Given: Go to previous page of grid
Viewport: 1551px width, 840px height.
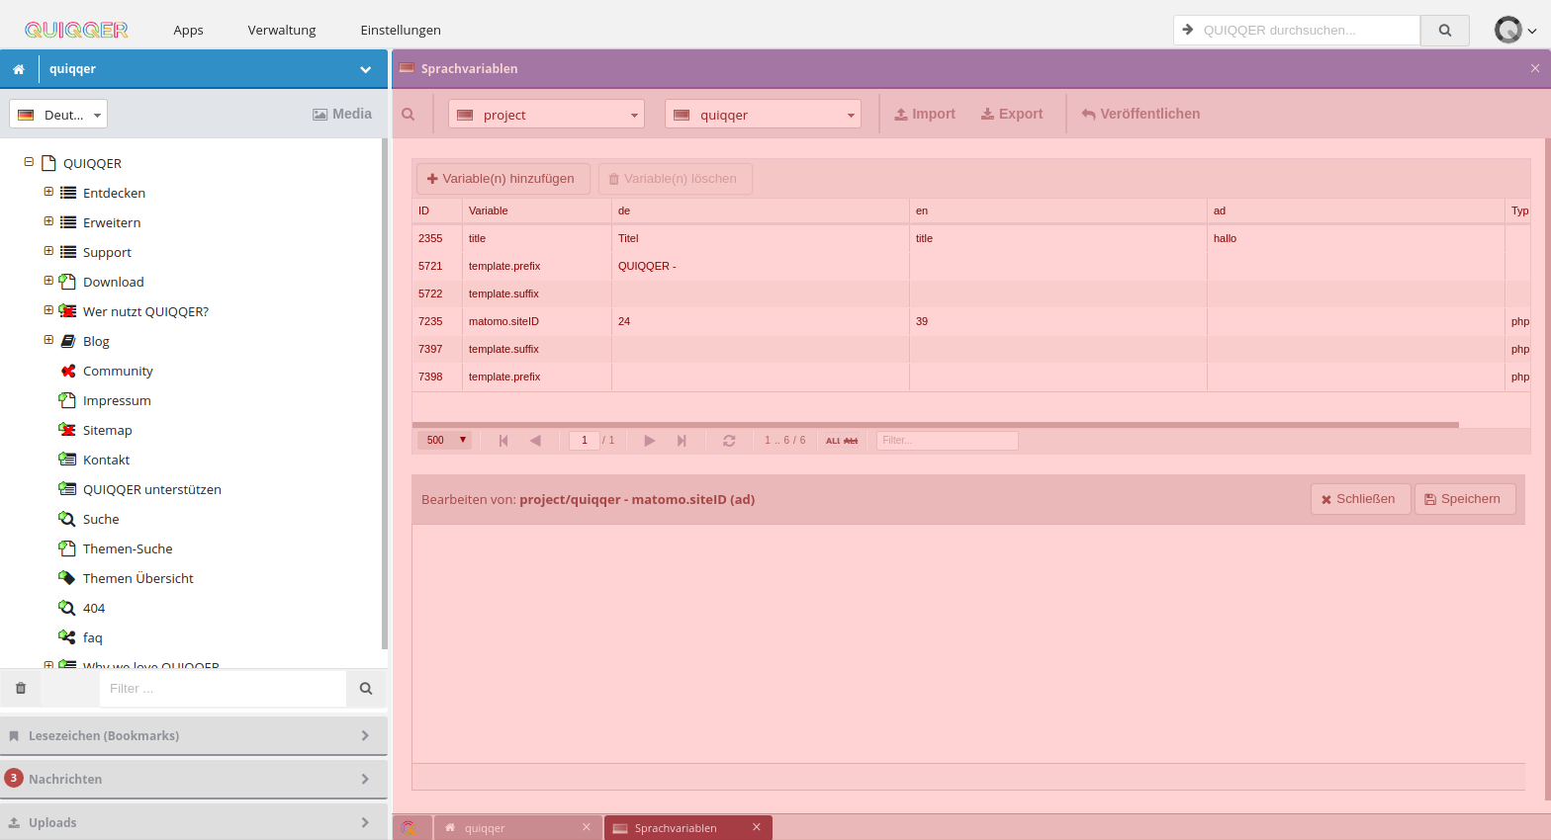Looking at the screenshot, I should pyautogui.click(x=535, y=441).
